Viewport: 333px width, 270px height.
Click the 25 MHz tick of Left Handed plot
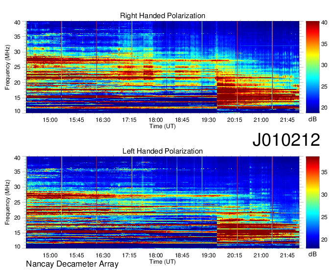tap(18, 202)
